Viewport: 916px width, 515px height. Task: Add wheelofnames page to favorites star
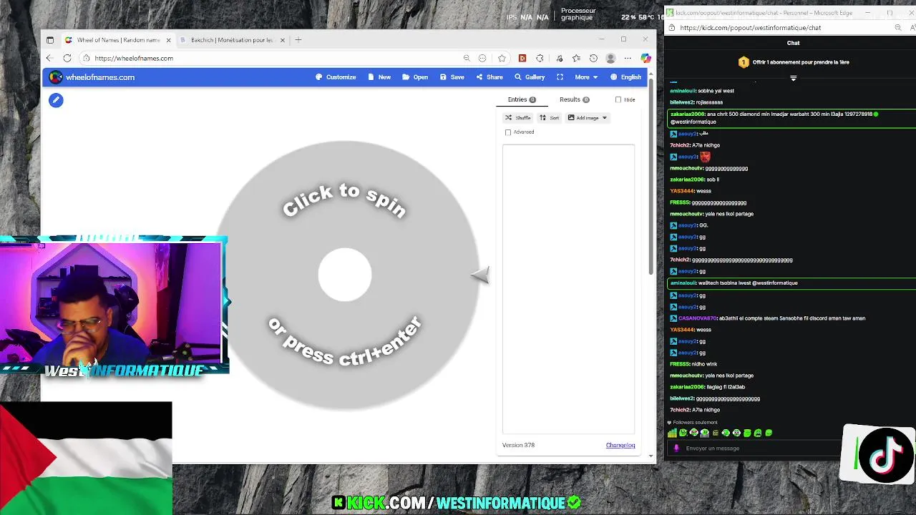click(502, 58)
